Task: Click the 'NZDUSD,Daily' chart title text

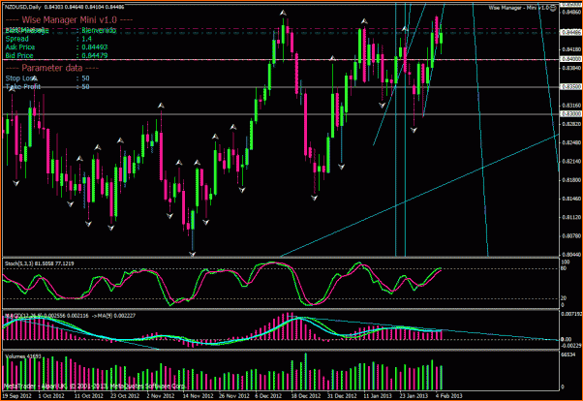Action: click(23, 7)
